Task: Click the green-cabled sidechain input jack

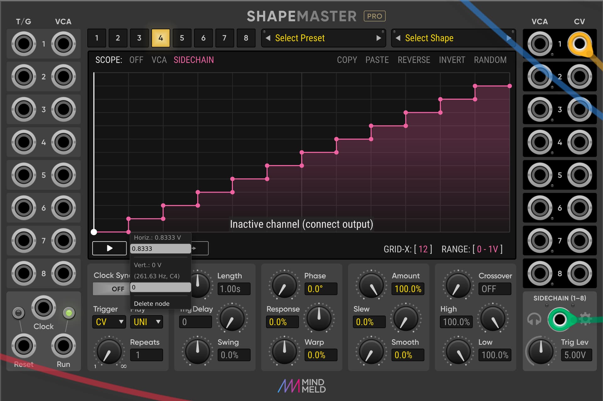Action: (559, 319)
